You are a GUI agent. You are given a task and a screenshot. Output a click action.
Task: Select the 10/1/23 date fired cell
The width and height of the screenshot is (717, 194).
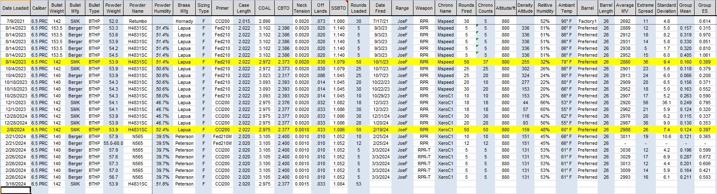point(380,62)
